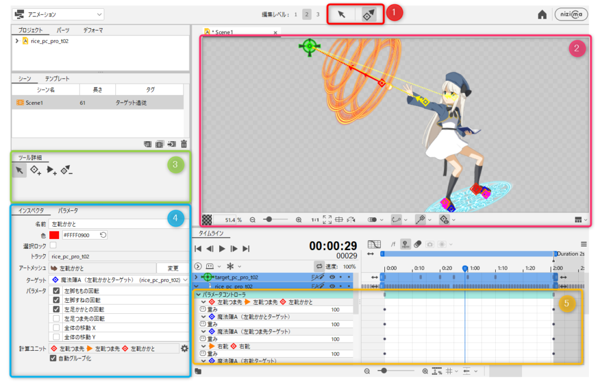The image size is (600, 383).
Task: Pick the add-diamond-point tool in ツール詳細
Action: coord(35,170)
